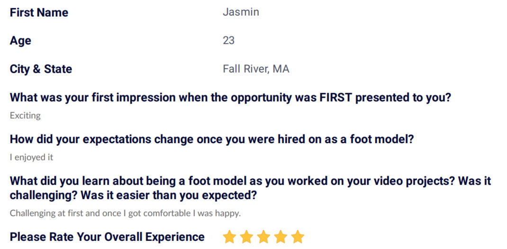Viewport: 507px width, 249px height.
Task: Click the Age label
Action: [x=20, y=41]
